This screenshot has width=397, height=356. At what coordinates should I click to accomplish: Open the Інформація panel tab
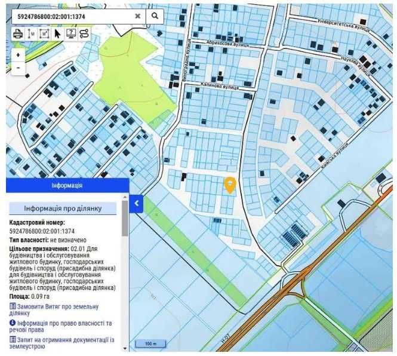pyautogui.click(x=67, y=186)
